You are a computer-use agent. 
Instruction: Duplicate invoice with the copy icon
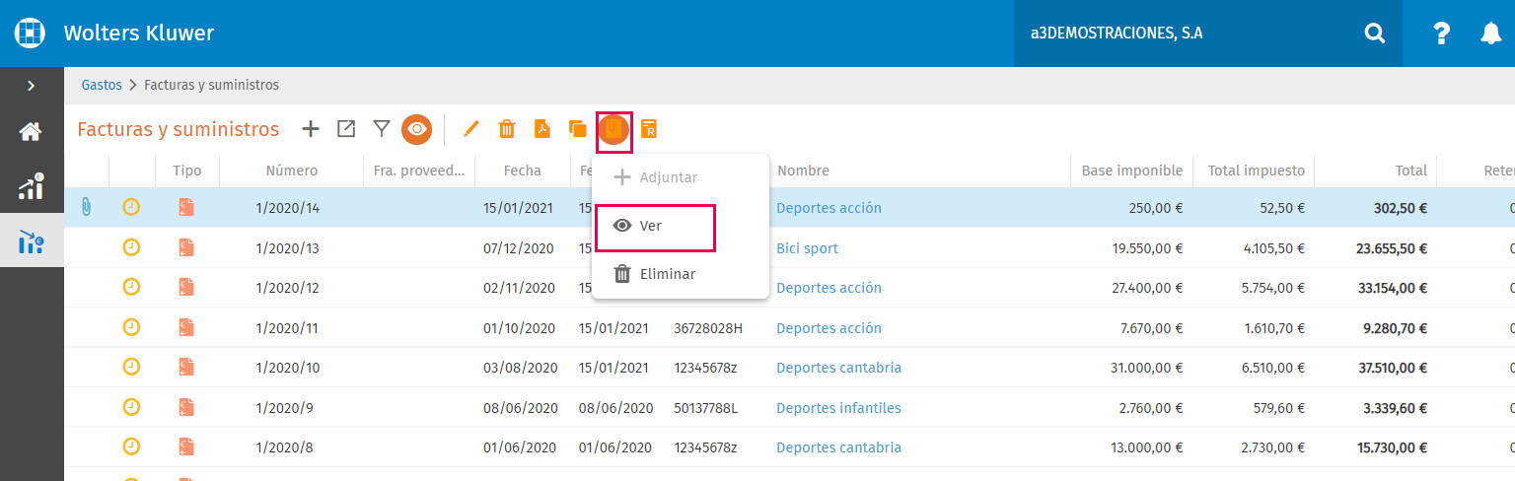578,128
